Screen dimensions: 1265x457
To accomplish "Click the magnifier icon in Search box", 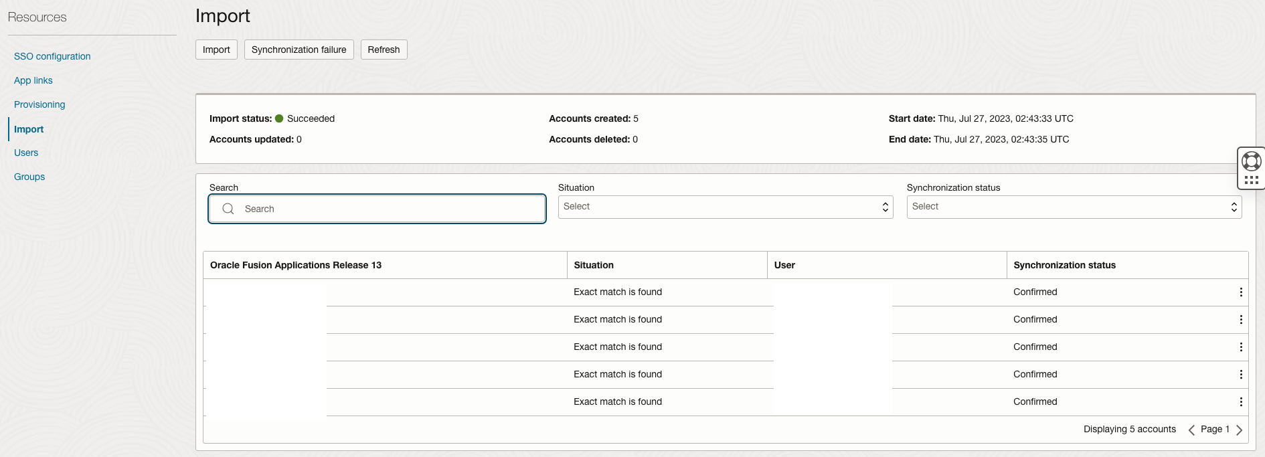I will (228, 209).
